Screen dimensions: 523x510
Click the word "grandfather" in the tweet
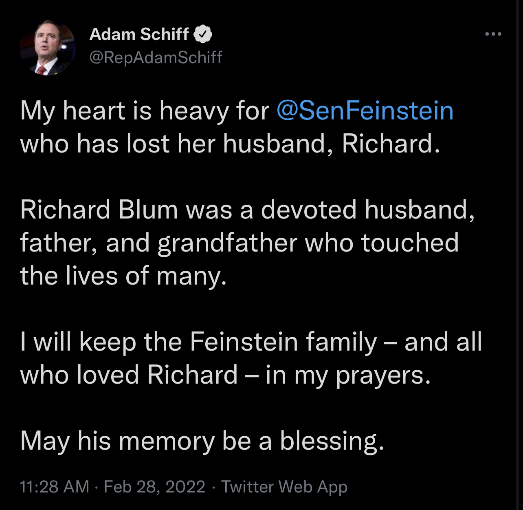tap(228, 243)
